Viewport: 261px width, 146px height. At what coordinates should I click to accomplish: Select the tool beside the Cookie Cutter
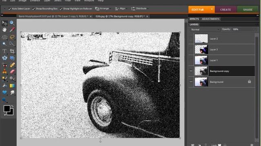12,58
